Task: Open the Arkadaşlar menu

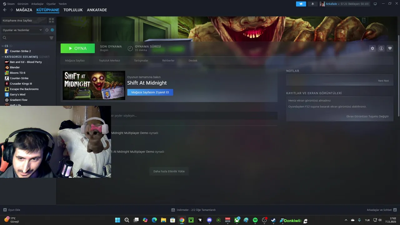Action: (x=37, y=4)
